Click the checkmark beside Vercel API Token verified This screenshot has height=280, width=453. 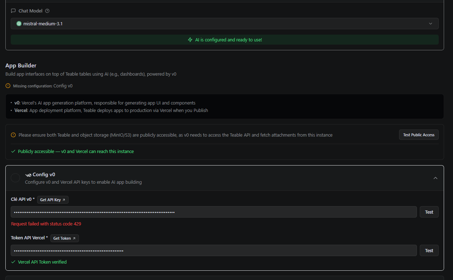[14, 262]
